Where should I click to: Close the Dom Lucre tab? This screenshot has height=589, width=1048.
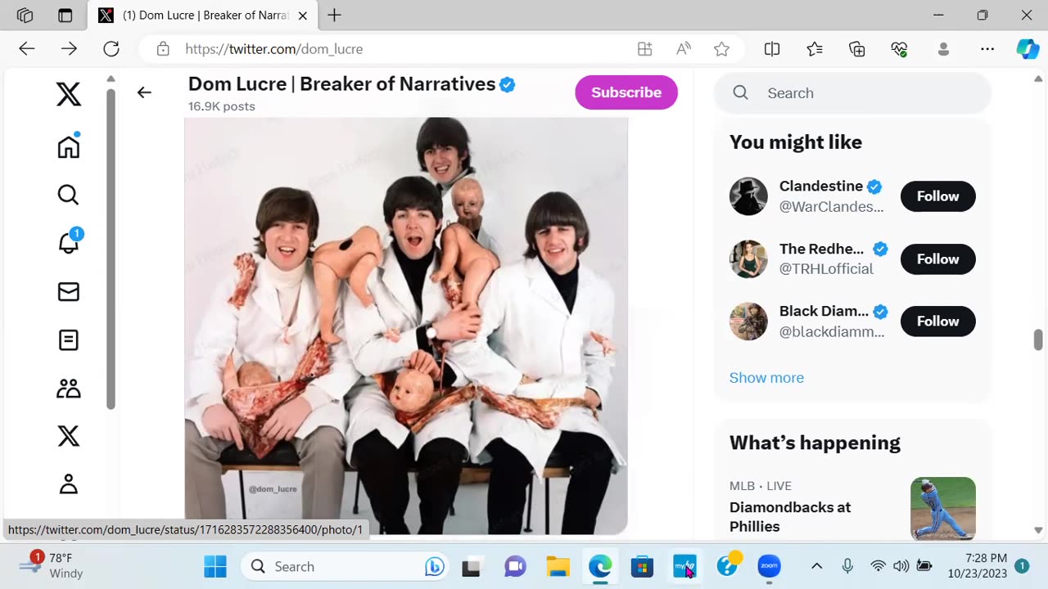pos(303,16)
